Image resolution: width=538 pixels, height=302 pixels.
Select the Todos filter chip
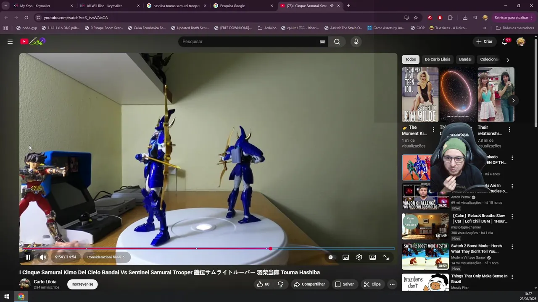(411, 59)
